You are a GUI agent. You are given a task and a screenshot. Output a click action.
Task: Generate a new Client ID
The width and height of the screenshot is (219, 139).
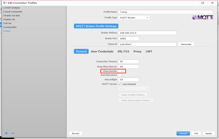pos(186,44)
